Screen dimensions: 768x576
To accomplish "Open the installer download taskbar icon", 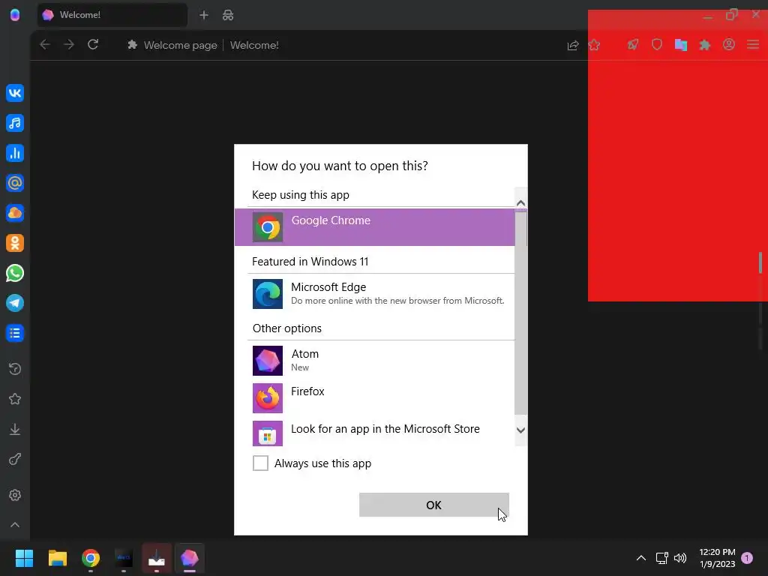I will pyautogui.click(x=157, y=558).
